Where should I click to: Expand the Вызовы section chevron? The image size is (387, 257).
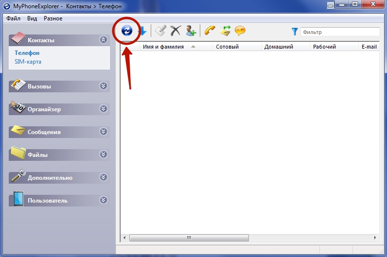tap(104, 86)
